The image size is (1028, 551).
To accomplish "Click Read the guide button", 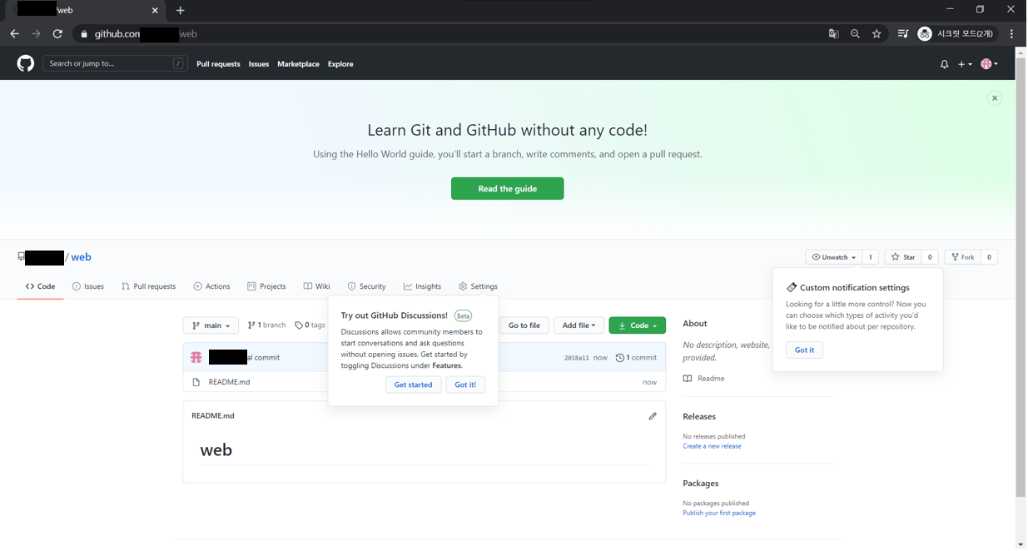I will (x=507, y=189).
